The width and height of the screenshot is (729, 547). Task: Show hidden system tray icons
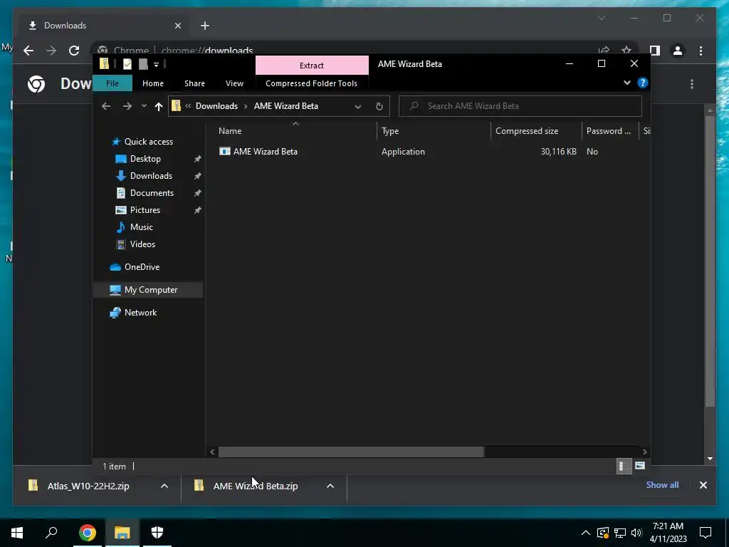pyautogui.click(x=585, y=533)
